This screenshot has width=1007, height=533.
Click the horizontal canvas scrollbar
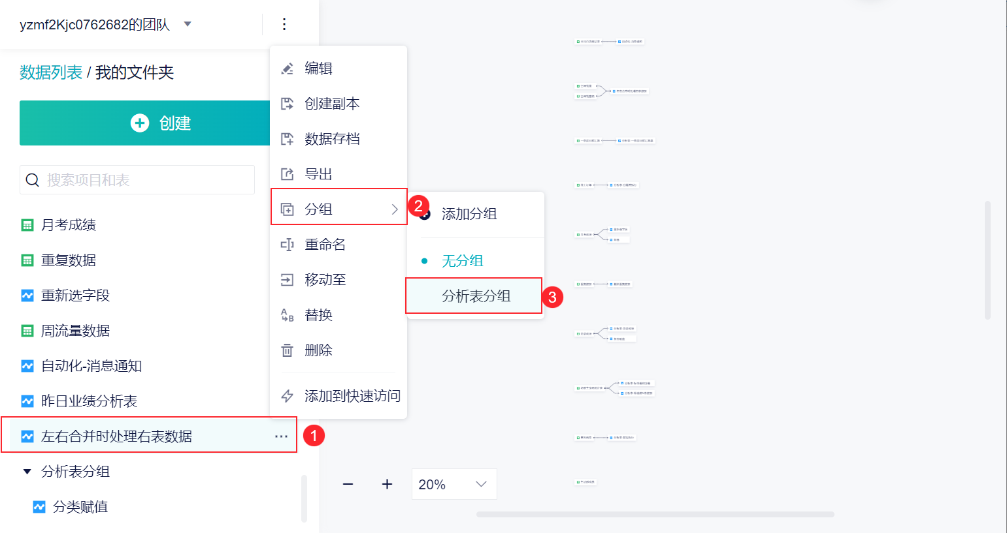tap(655, 514)
